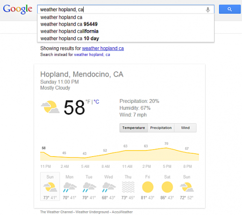Click the blue magnifier search button
The height and width of the screenshot is (215, 242).
pyautogui.click(x=230, y=9)
